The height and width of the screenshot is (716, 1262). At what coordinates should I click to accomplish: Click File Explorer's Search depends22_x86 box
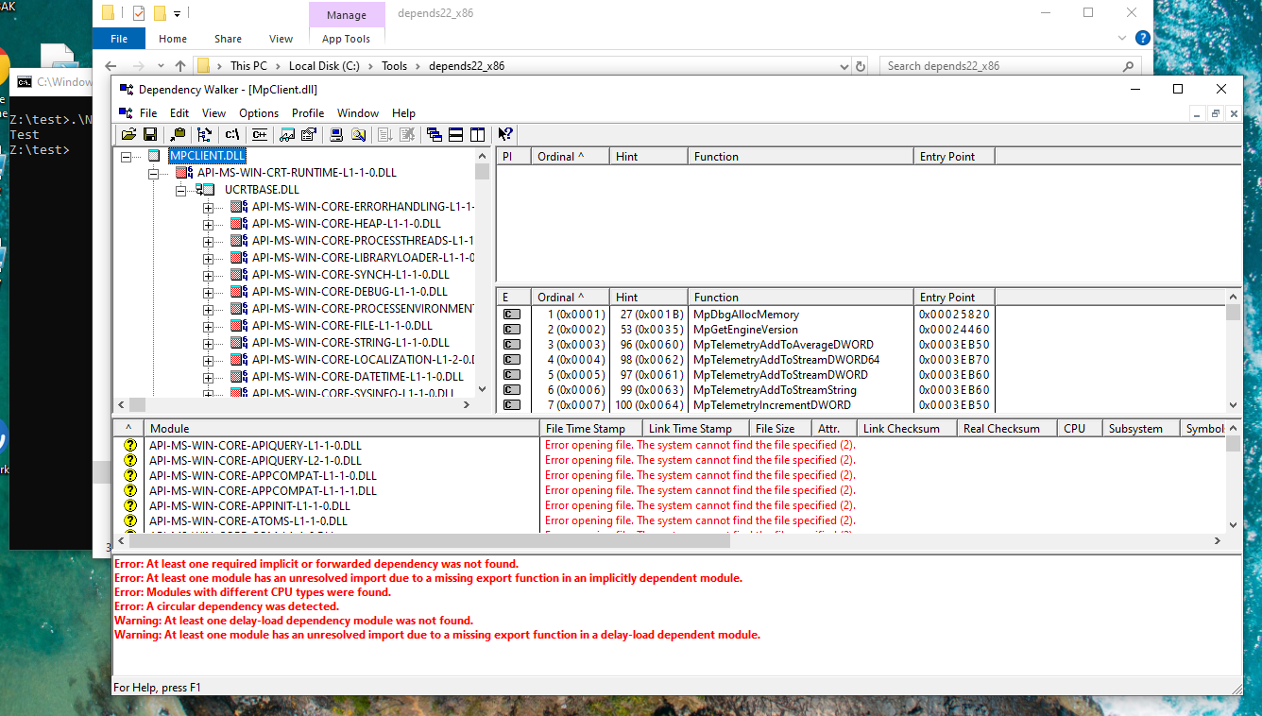pos(1010,66)
